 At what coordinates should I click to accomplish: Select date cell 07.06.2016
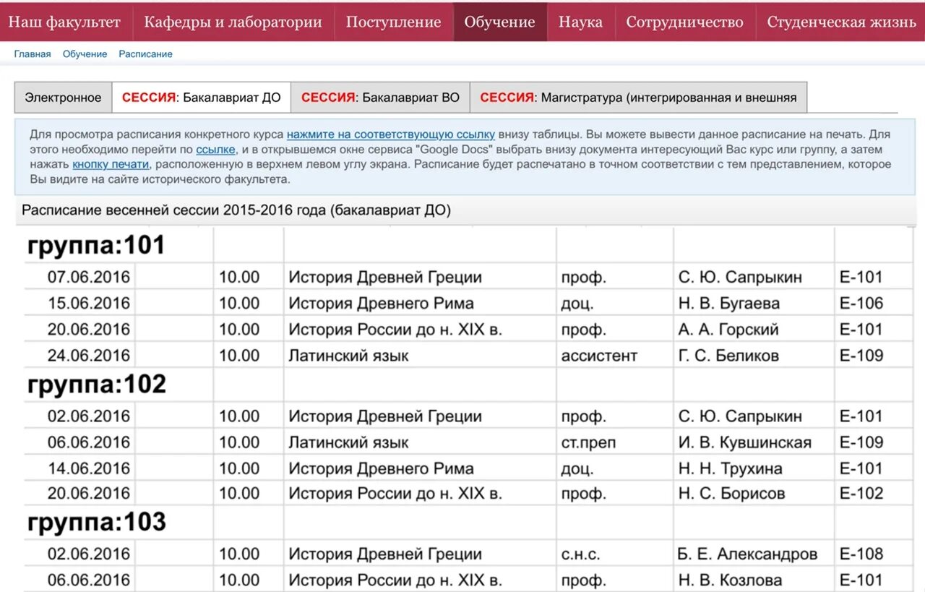coord(89,277)
